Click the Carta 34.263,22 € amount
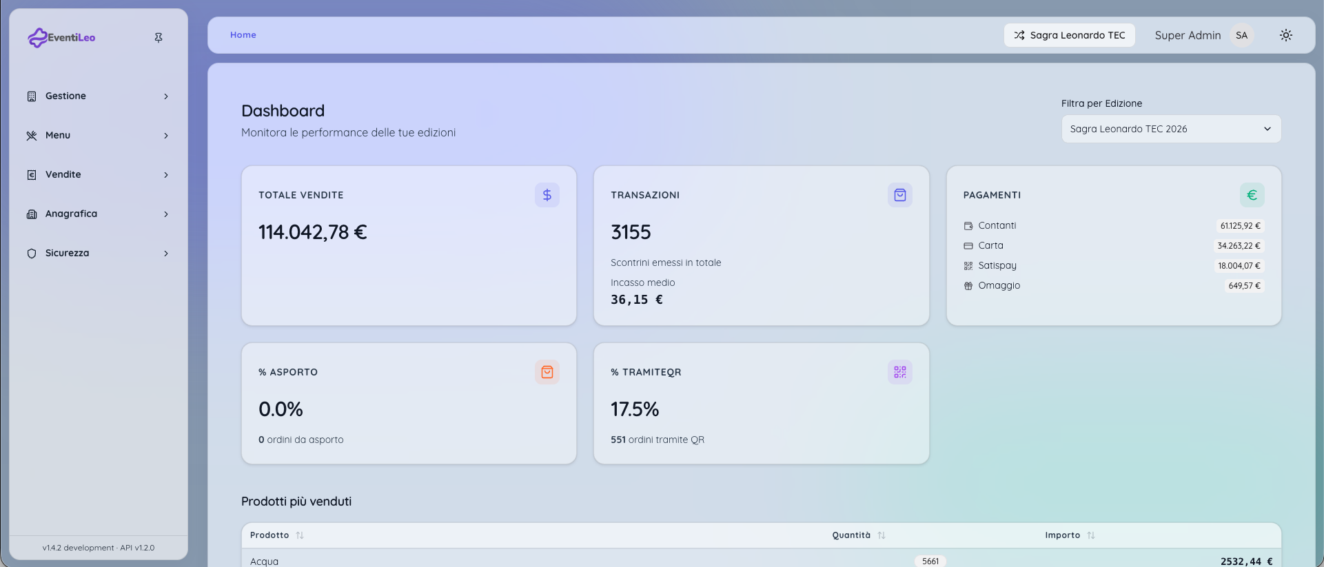Image resolution: width=1324 pixels, height=567 pixels. pos(1239,246)
